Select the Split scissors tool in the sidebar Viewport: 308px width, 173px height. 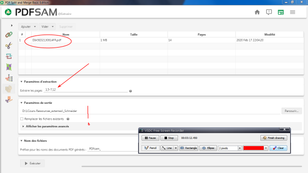pos(9,46)
